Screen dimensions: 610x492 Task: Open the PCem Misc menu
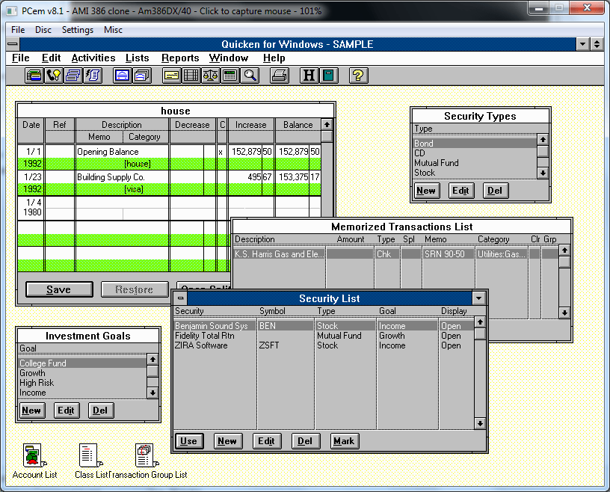(113, 30)
